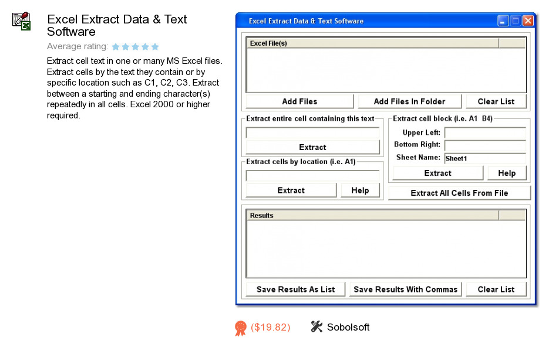Click Add Files In Folder button
This screenshot has height=354, width=552.
(409, 101)
